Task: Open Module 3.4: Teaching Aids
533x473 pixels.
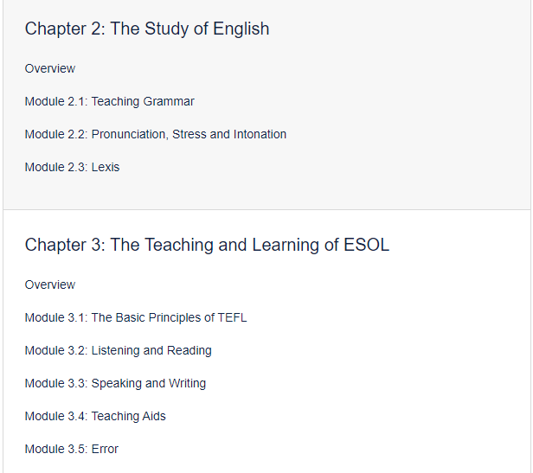Action: [x=95, y=416]
